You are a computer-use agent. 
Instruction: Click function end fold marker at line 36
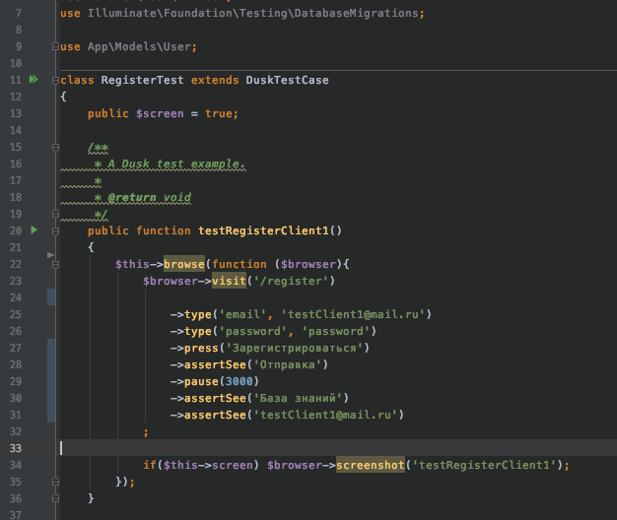pyautogui.click(x=55, y=498)
